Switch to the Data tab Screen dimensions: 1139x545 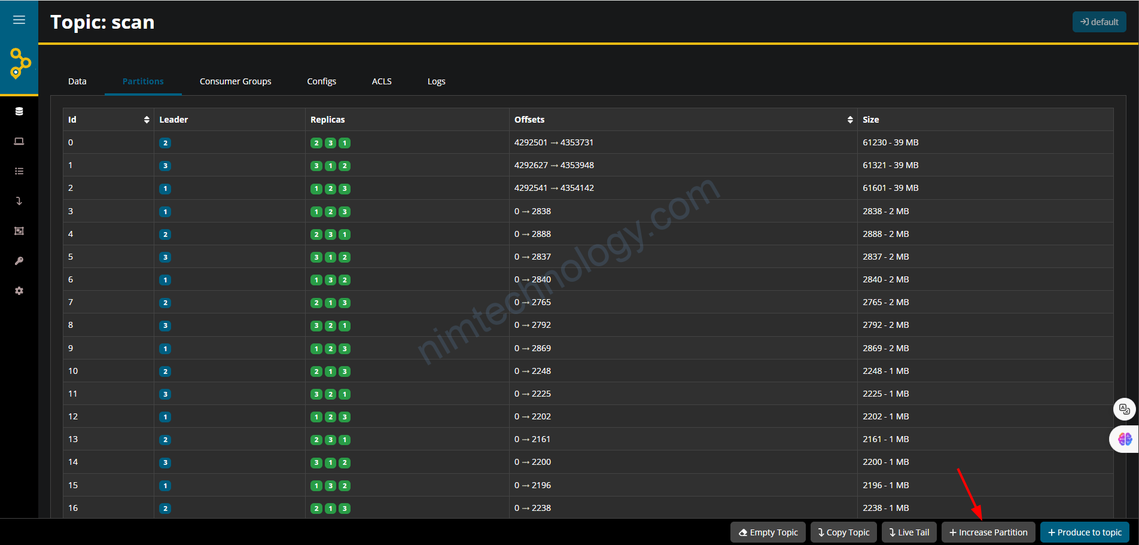point(77,81)
